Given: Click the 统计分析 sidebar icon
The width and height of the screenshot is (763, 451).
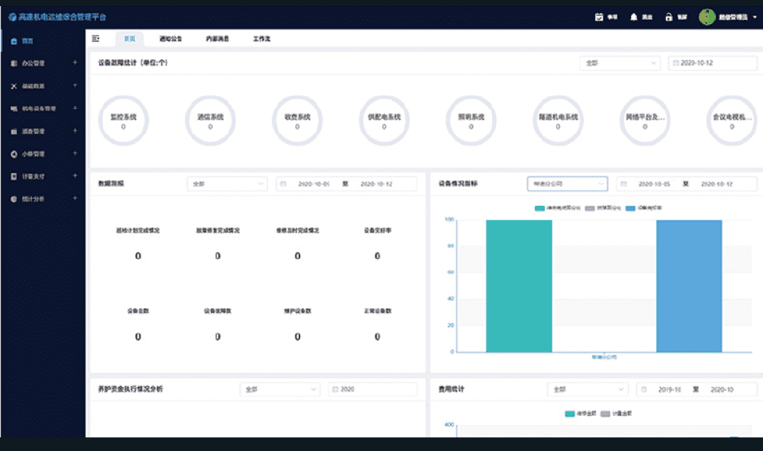Looking at the screenshot, I should (x=14, y=199).
